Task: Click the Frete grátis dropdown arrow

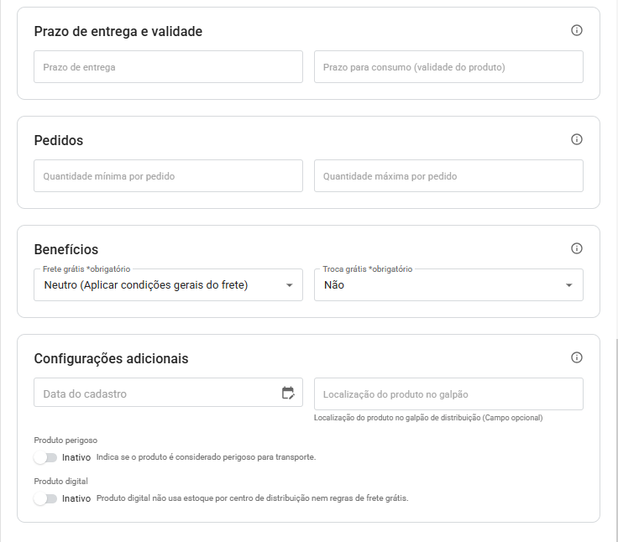Action: pyautogui.click(x=290, y=285)
